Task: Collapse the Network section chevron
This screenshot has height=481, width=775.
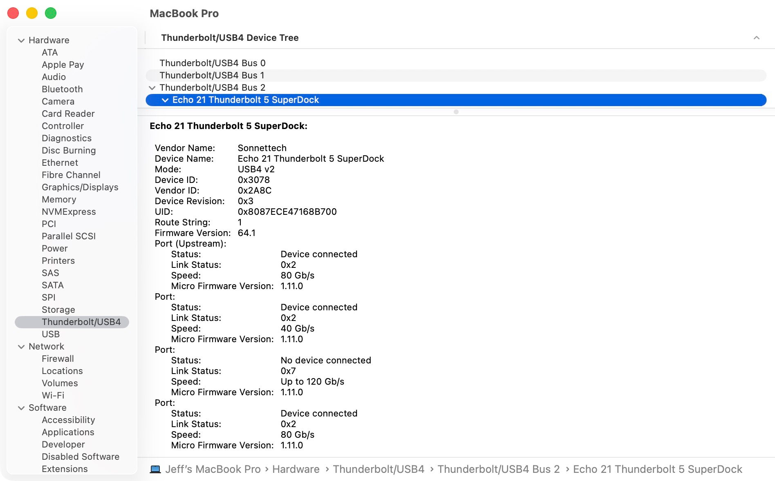Action: point(21,347)
